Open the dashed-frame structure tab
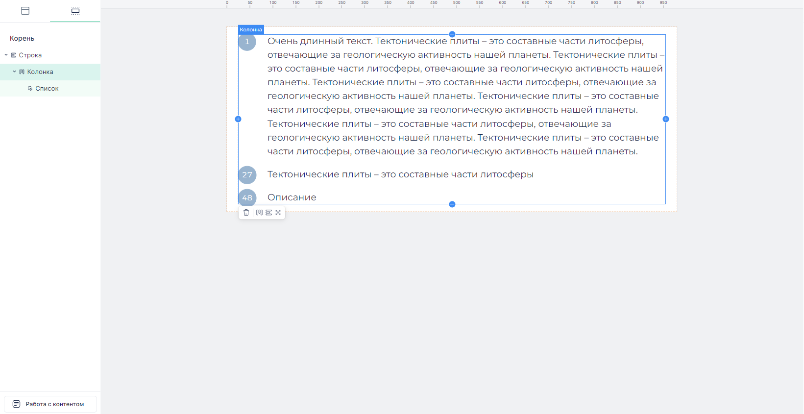Image resolution: width=804 pixels, height=414 pixels. point(75,11)
